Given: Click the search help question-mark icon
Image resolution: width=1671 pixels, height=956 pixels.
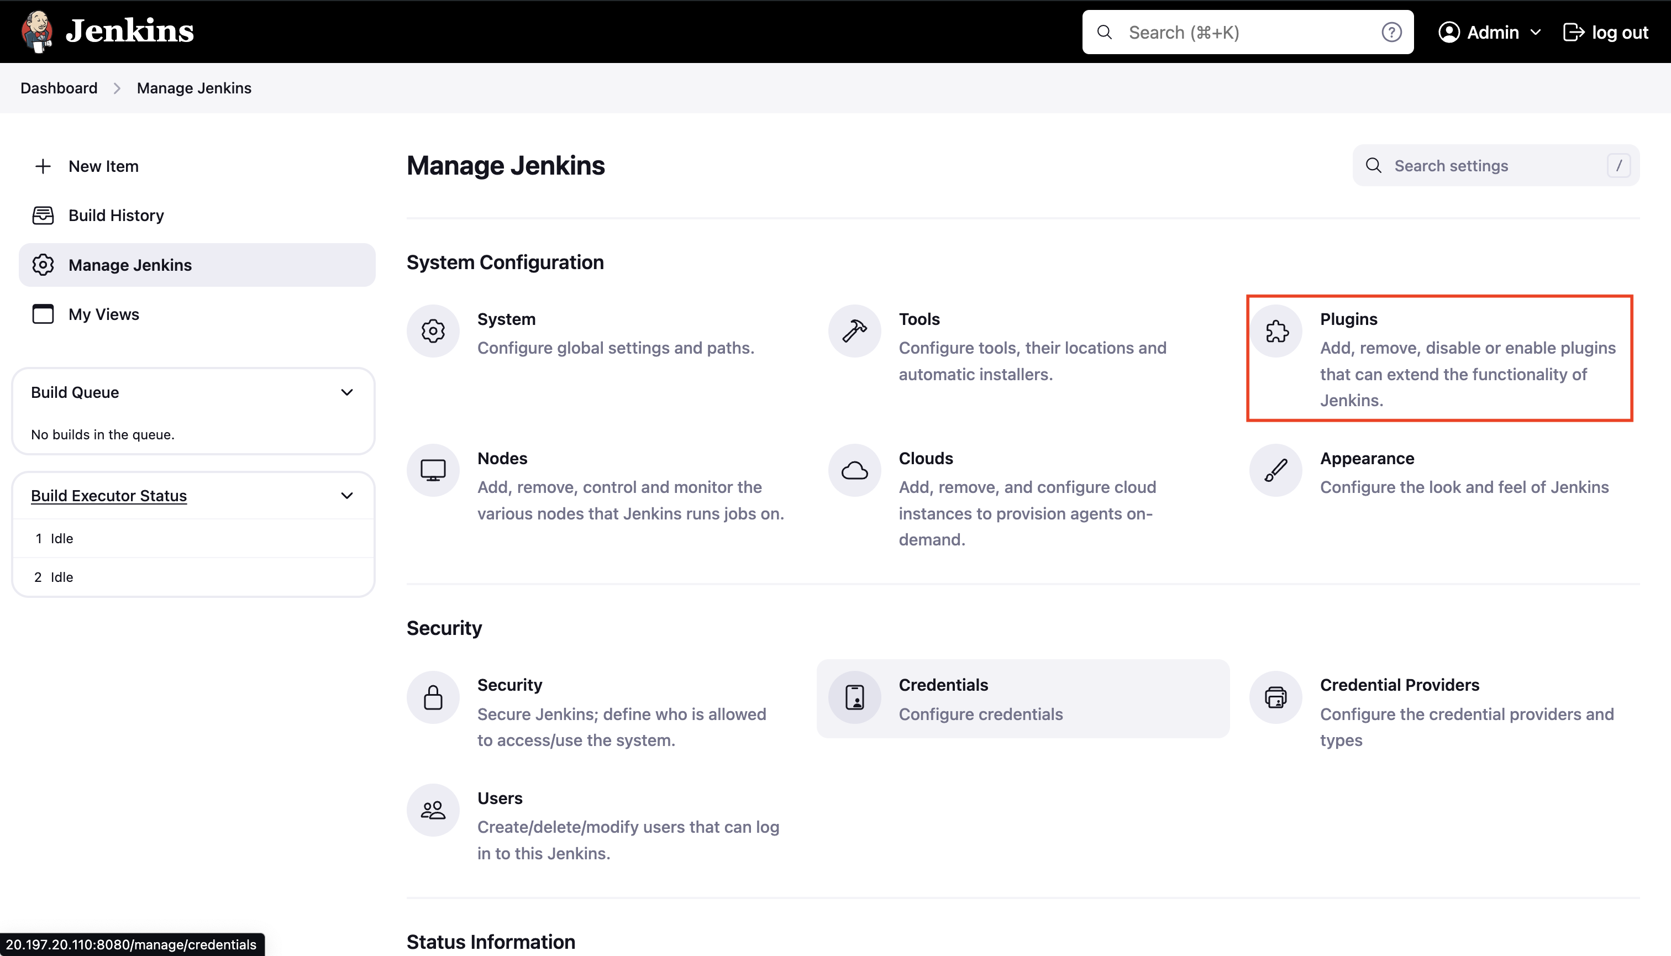Looking at the screenshot, I should [x=1391, y=32].
